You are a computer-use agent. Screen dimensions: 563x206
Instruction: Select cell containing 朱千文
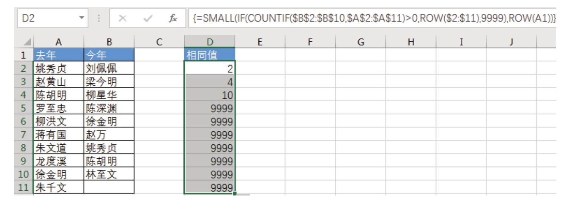pyautogui.click(x=58, y=188)
